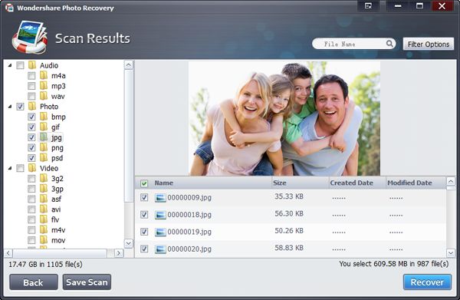460x300 pixels.
Task: Click the avi folder icon
Action: (x=44, y=209)
